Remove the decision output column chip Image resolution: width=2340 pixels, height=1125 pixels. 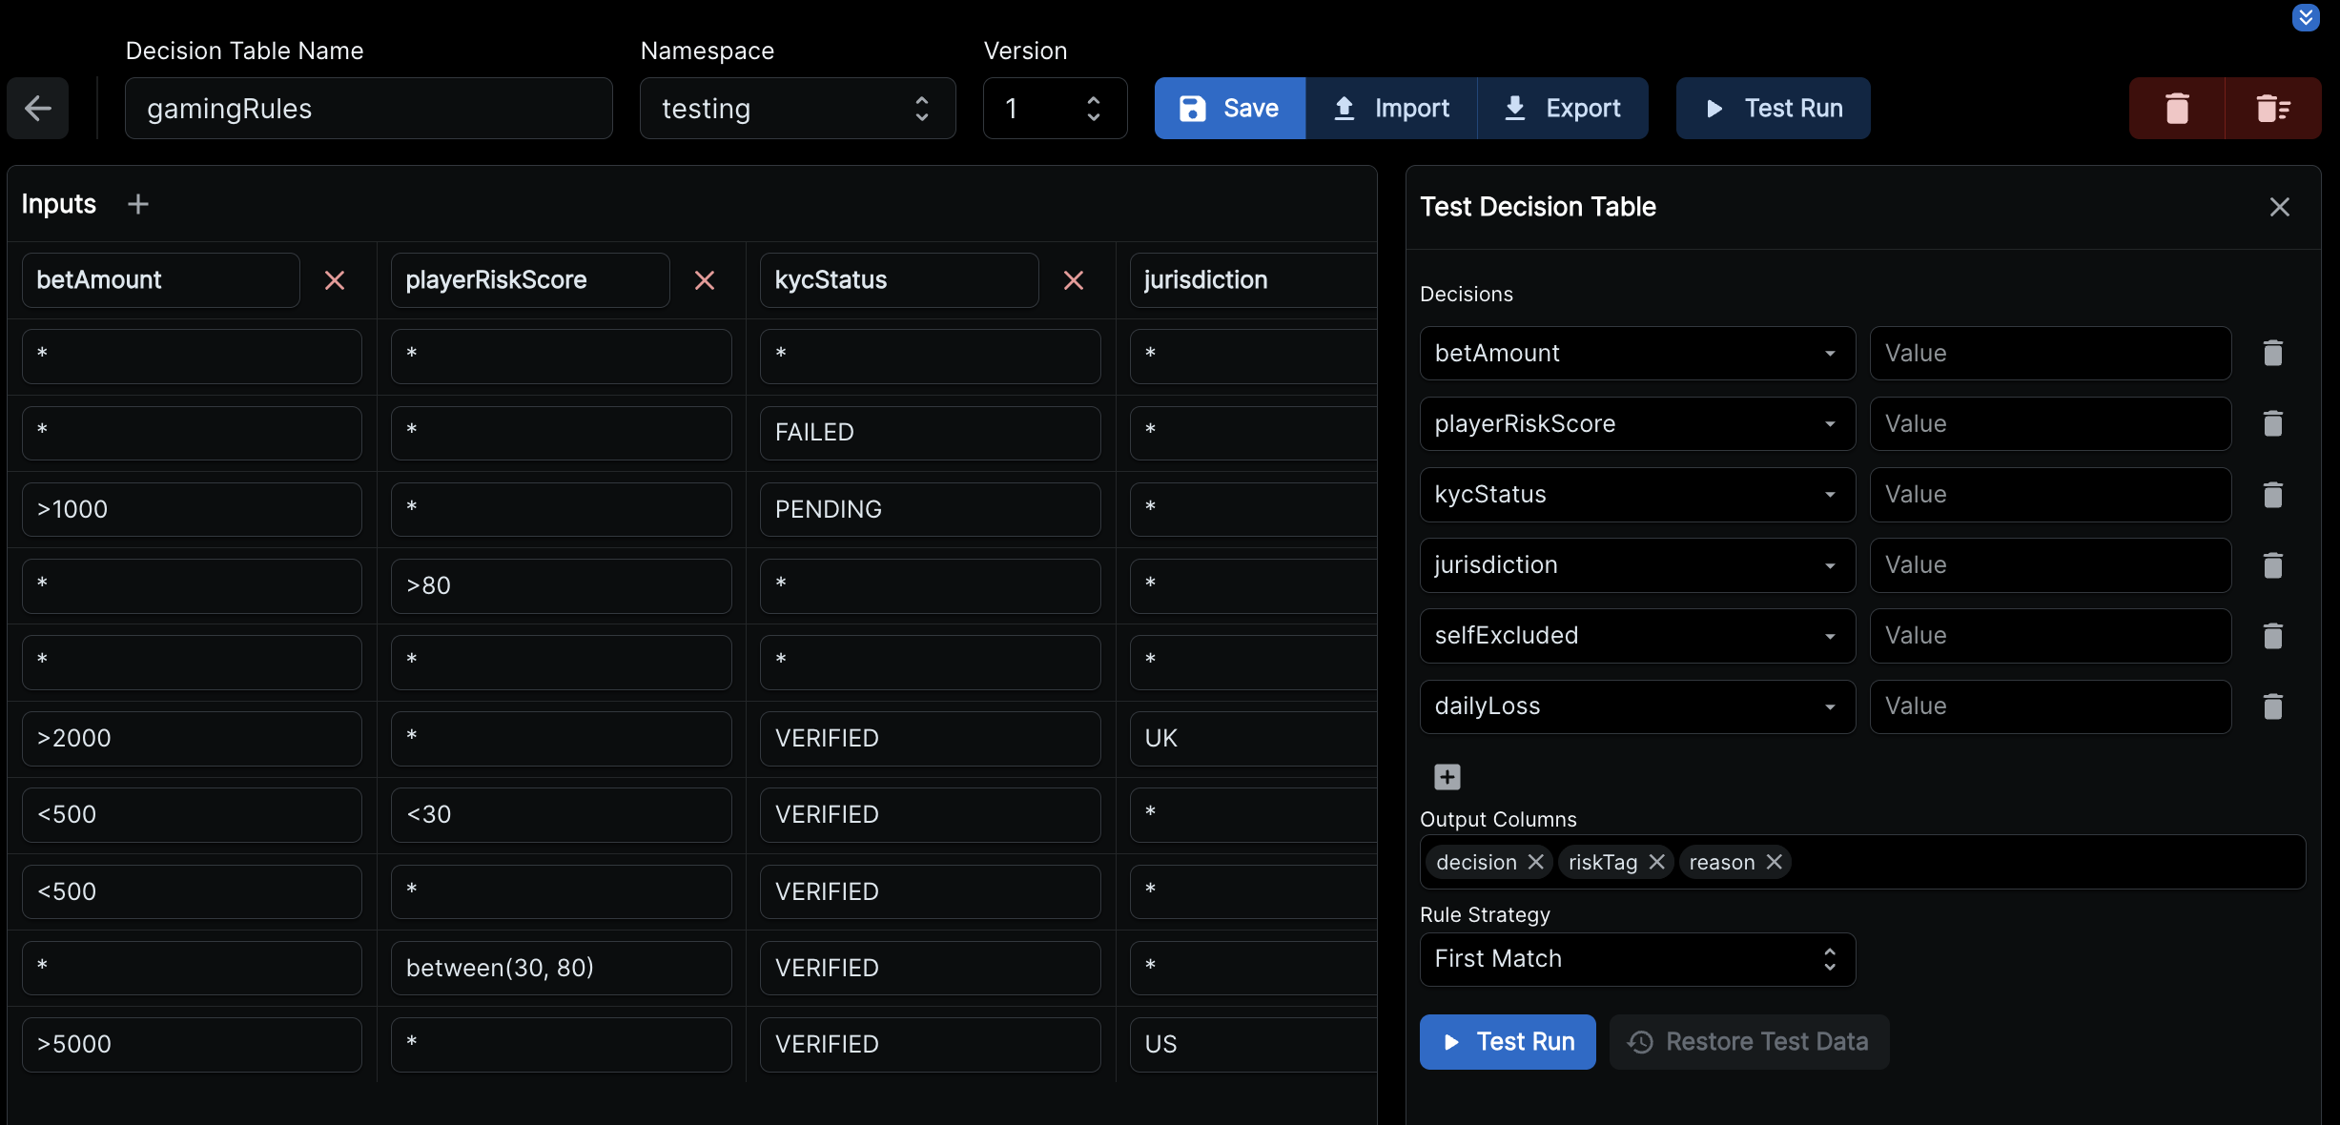tap(1536, 862)
